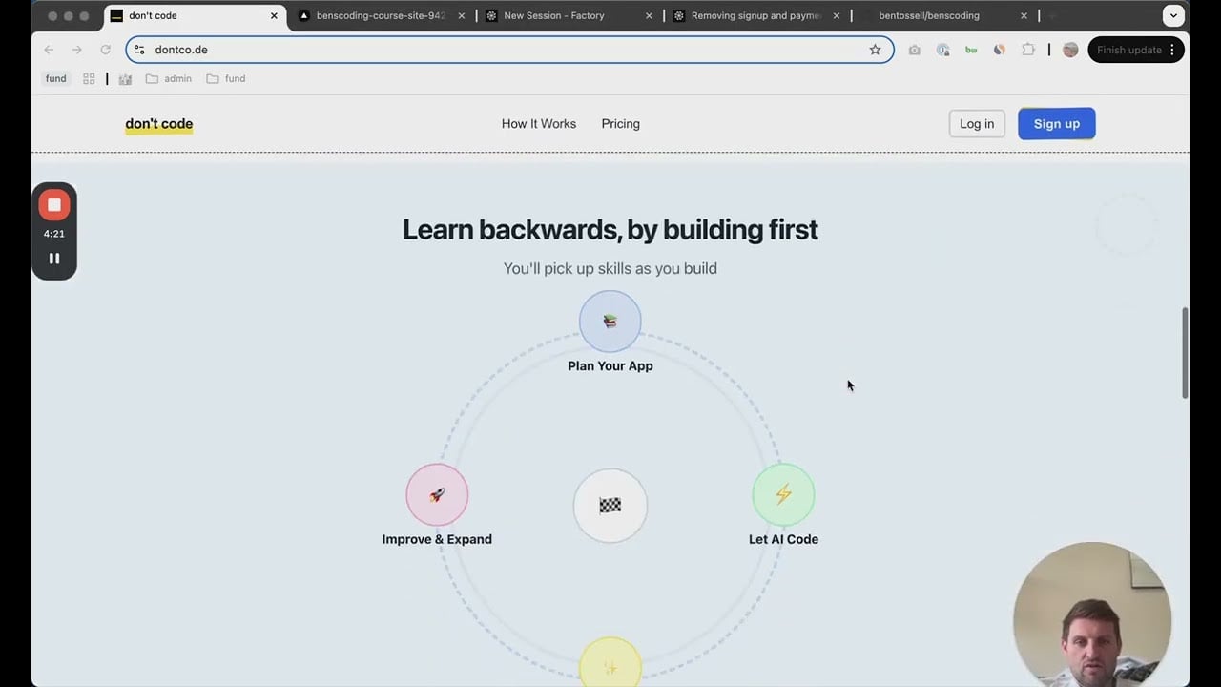
Task: Switch to New Session - Factory tab
Action: pyautogui.click(x=568, y=15)
